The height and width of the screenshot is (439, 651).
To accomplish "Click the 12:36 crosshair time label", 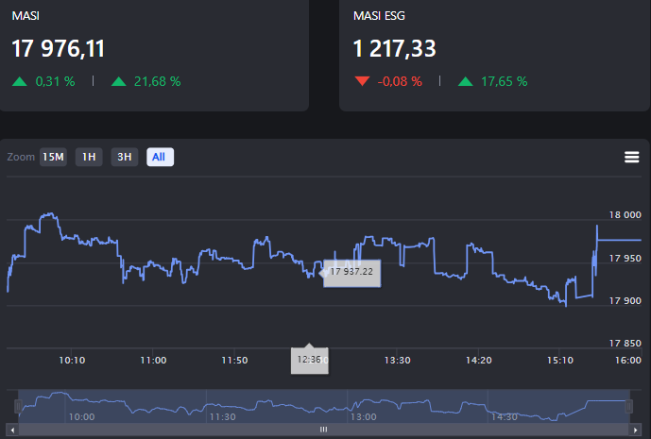I will coord(308,360).
